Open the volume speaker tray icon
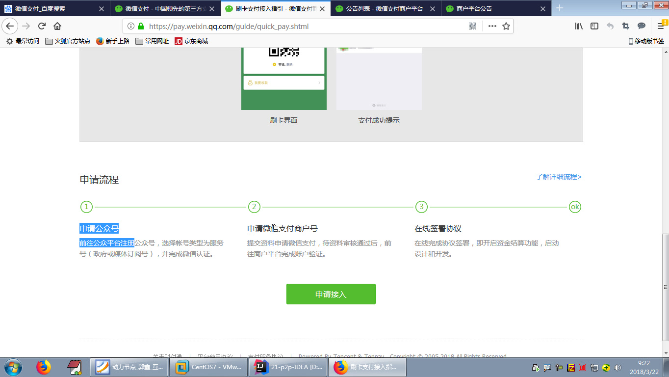669x377 pixels. (618, 367)
